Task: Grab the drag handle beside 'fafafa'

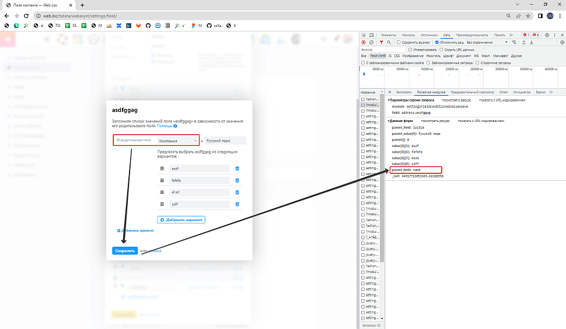Action: tap(162, 180)
